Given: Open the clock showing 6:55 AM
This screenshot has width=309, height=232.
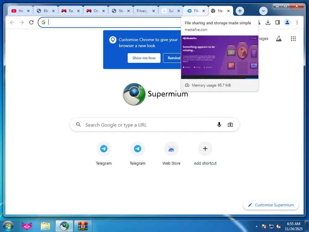Looking at the screenshot, I should (x=293, y=226).
